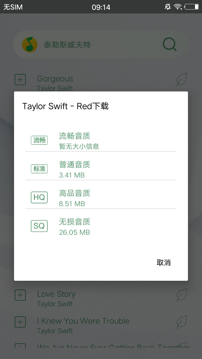Tap the Wi-Fi status icon
The height and width of the screenshot is (359, 202).
coord(178,7)
